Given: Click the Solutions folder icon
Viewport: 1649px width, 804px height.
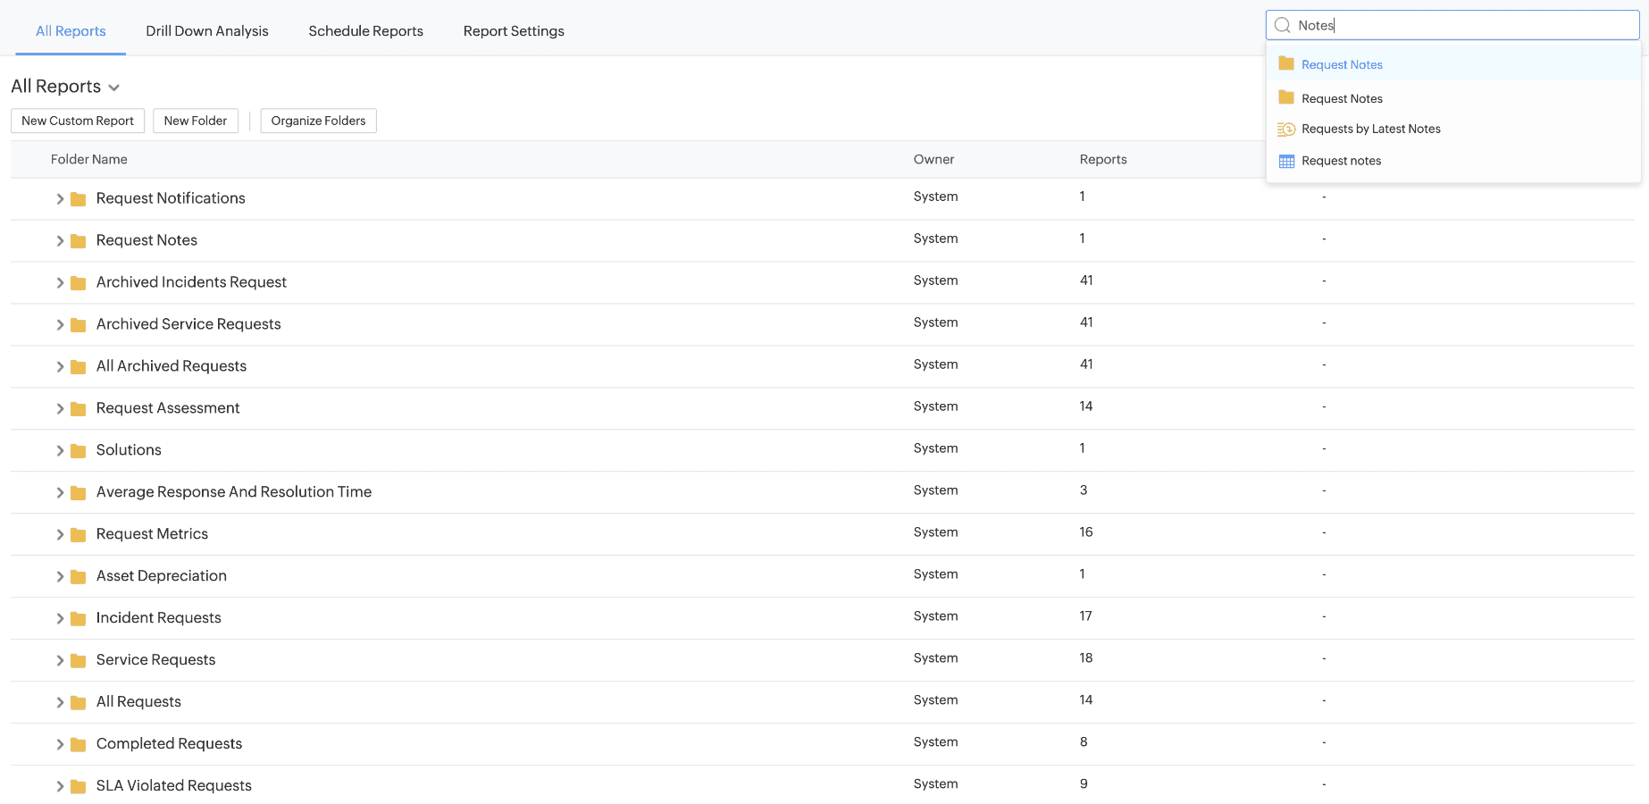Looking at the screenshot, I should pos(79,451).
